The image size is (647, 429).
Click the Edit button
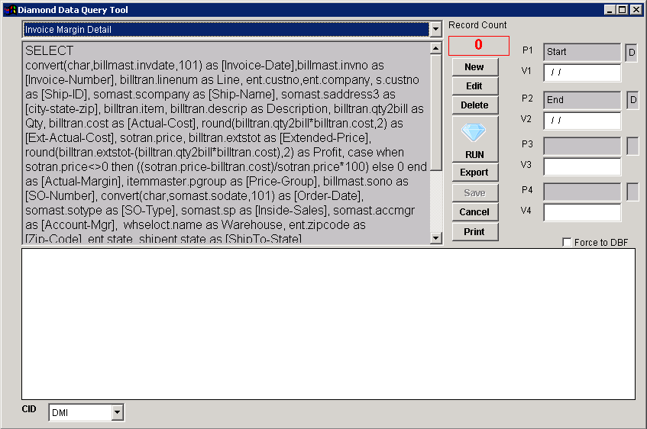tap(474, 86)
